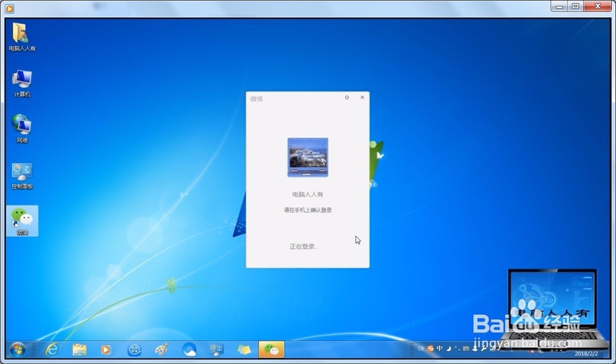Open the Windows Start menu orb

coord(17,349)
